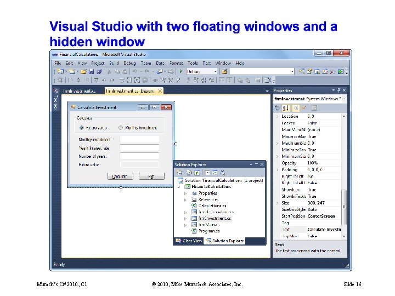Open the Help menu
Screen dimensions: 395x296
240,63
